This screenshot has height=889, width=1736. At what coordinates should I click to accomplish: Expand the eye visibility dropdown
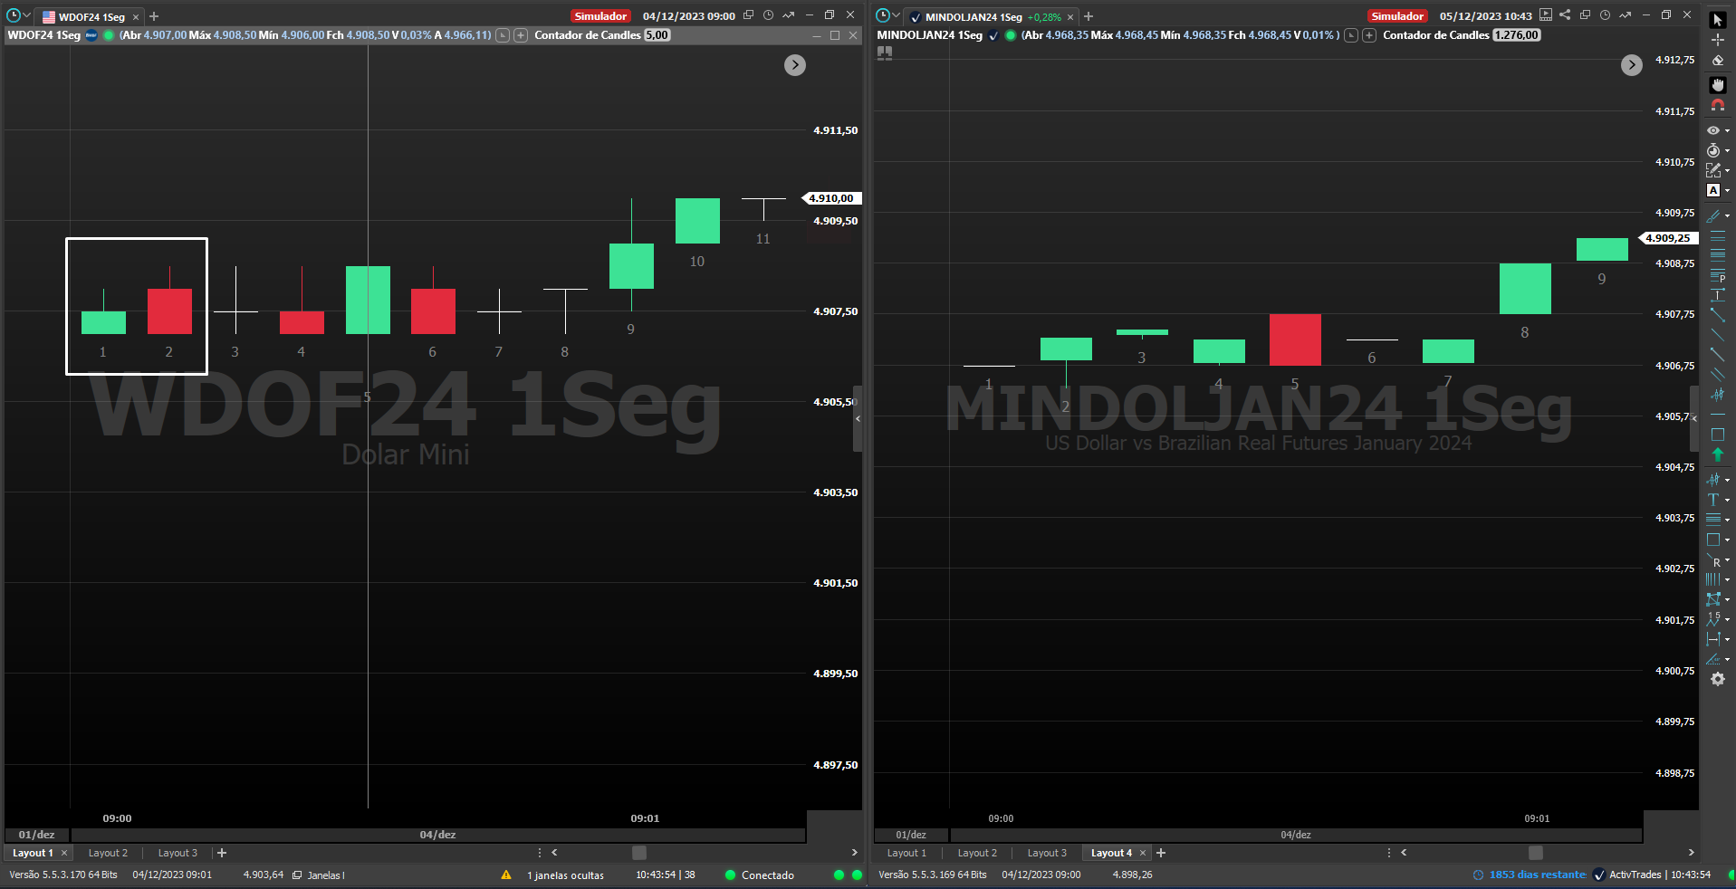[1727, 131]
